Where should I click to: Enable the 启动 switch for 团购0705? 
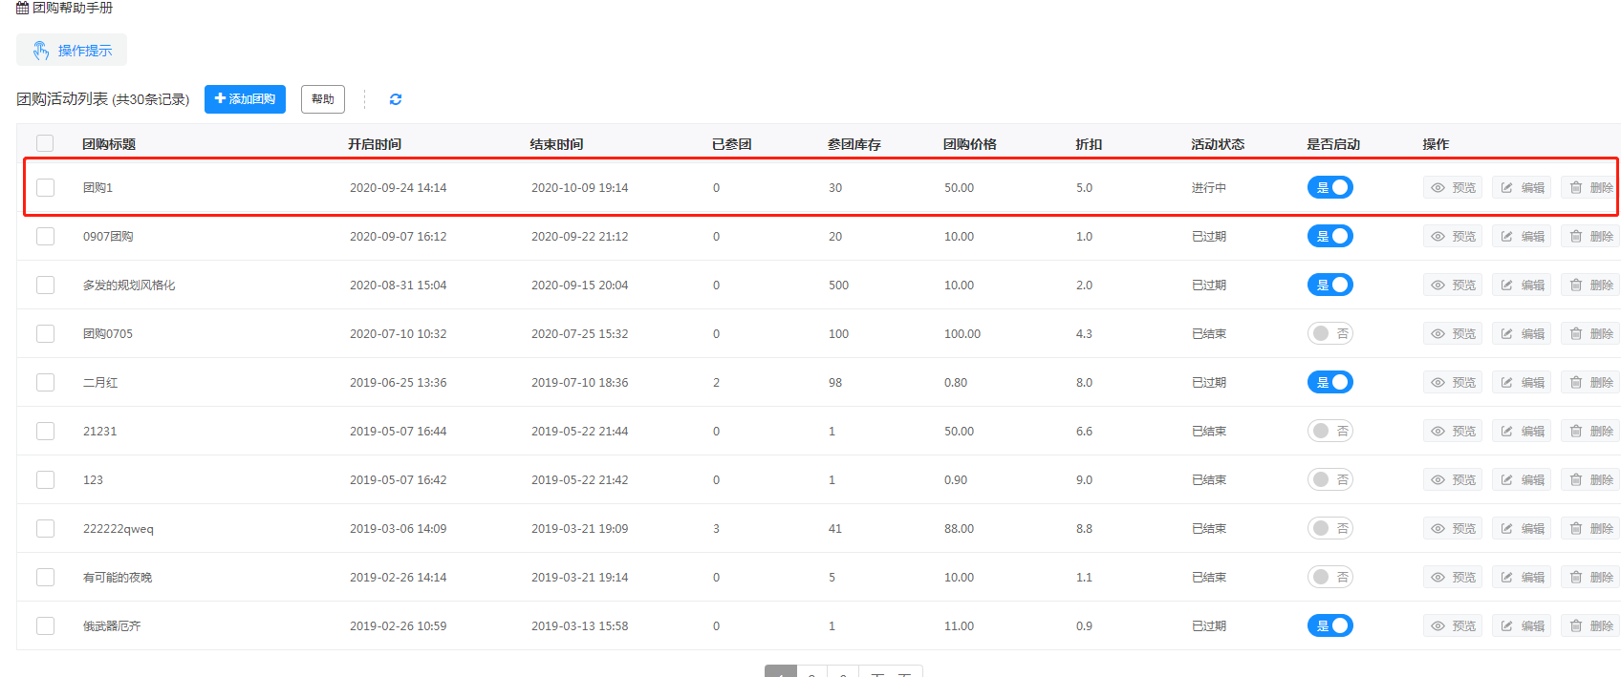(1329, 334)
